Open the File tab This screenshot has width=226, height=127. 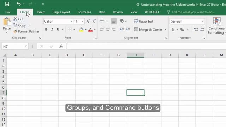tap(8, 12)
